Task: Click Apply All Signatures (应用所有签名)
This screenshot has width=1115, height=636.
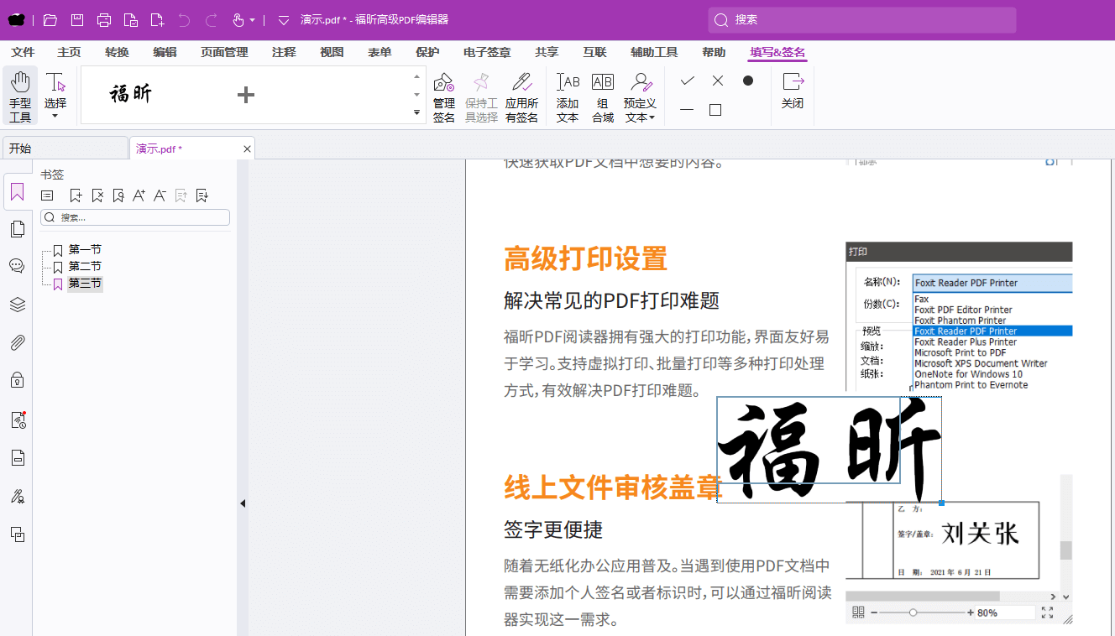Action: 521,97
